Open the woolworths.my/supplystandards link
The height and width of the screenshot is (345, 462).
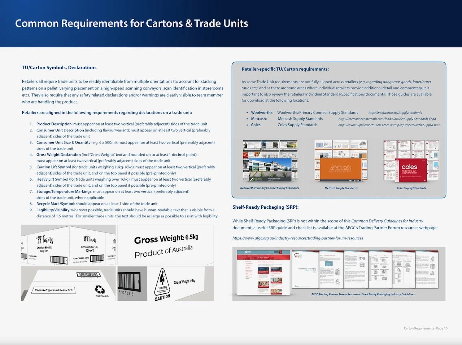(395, 113)
